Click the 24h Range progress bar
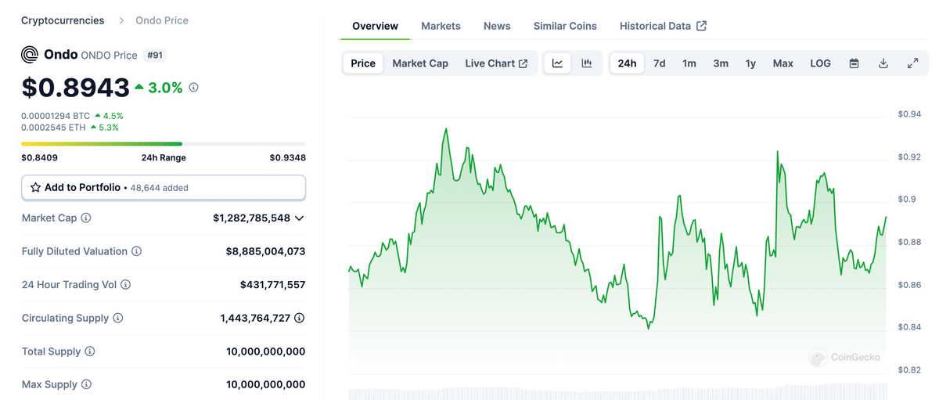939x400 pixels. click(x=164, y=144)
